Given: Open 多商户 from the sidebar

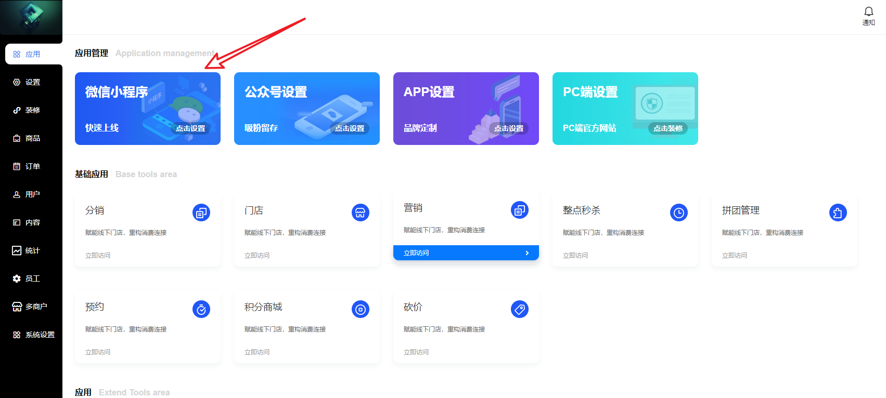Looking at the screenshot, I should click(35, 307).
